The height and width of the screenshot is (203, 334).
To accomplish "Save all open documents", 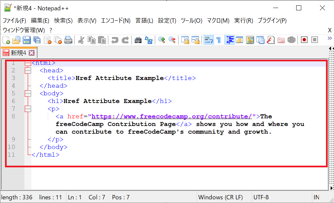I will 37,40.
